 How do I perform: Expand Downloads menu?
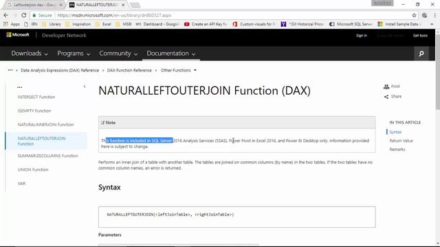(x=30, y=54)
